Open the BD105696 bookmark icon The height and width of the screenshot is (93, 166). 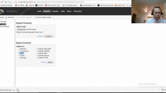(x=16, y=5)
